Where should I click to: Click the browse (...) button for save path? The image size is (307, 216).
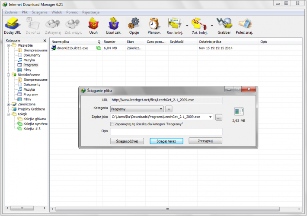219,118
